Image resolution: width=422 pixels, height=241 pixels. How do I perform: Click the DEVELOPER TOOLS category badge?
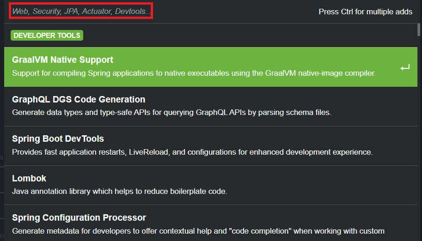47,36
